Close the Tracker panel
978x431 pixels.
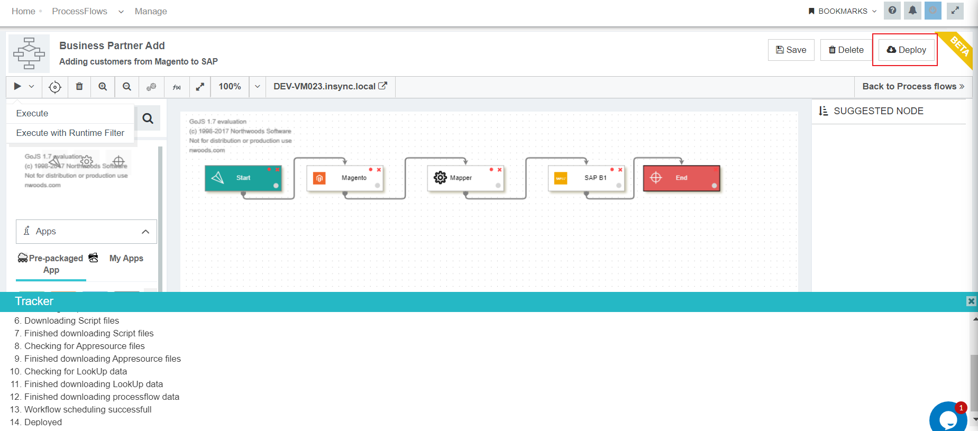pos(971,301)
